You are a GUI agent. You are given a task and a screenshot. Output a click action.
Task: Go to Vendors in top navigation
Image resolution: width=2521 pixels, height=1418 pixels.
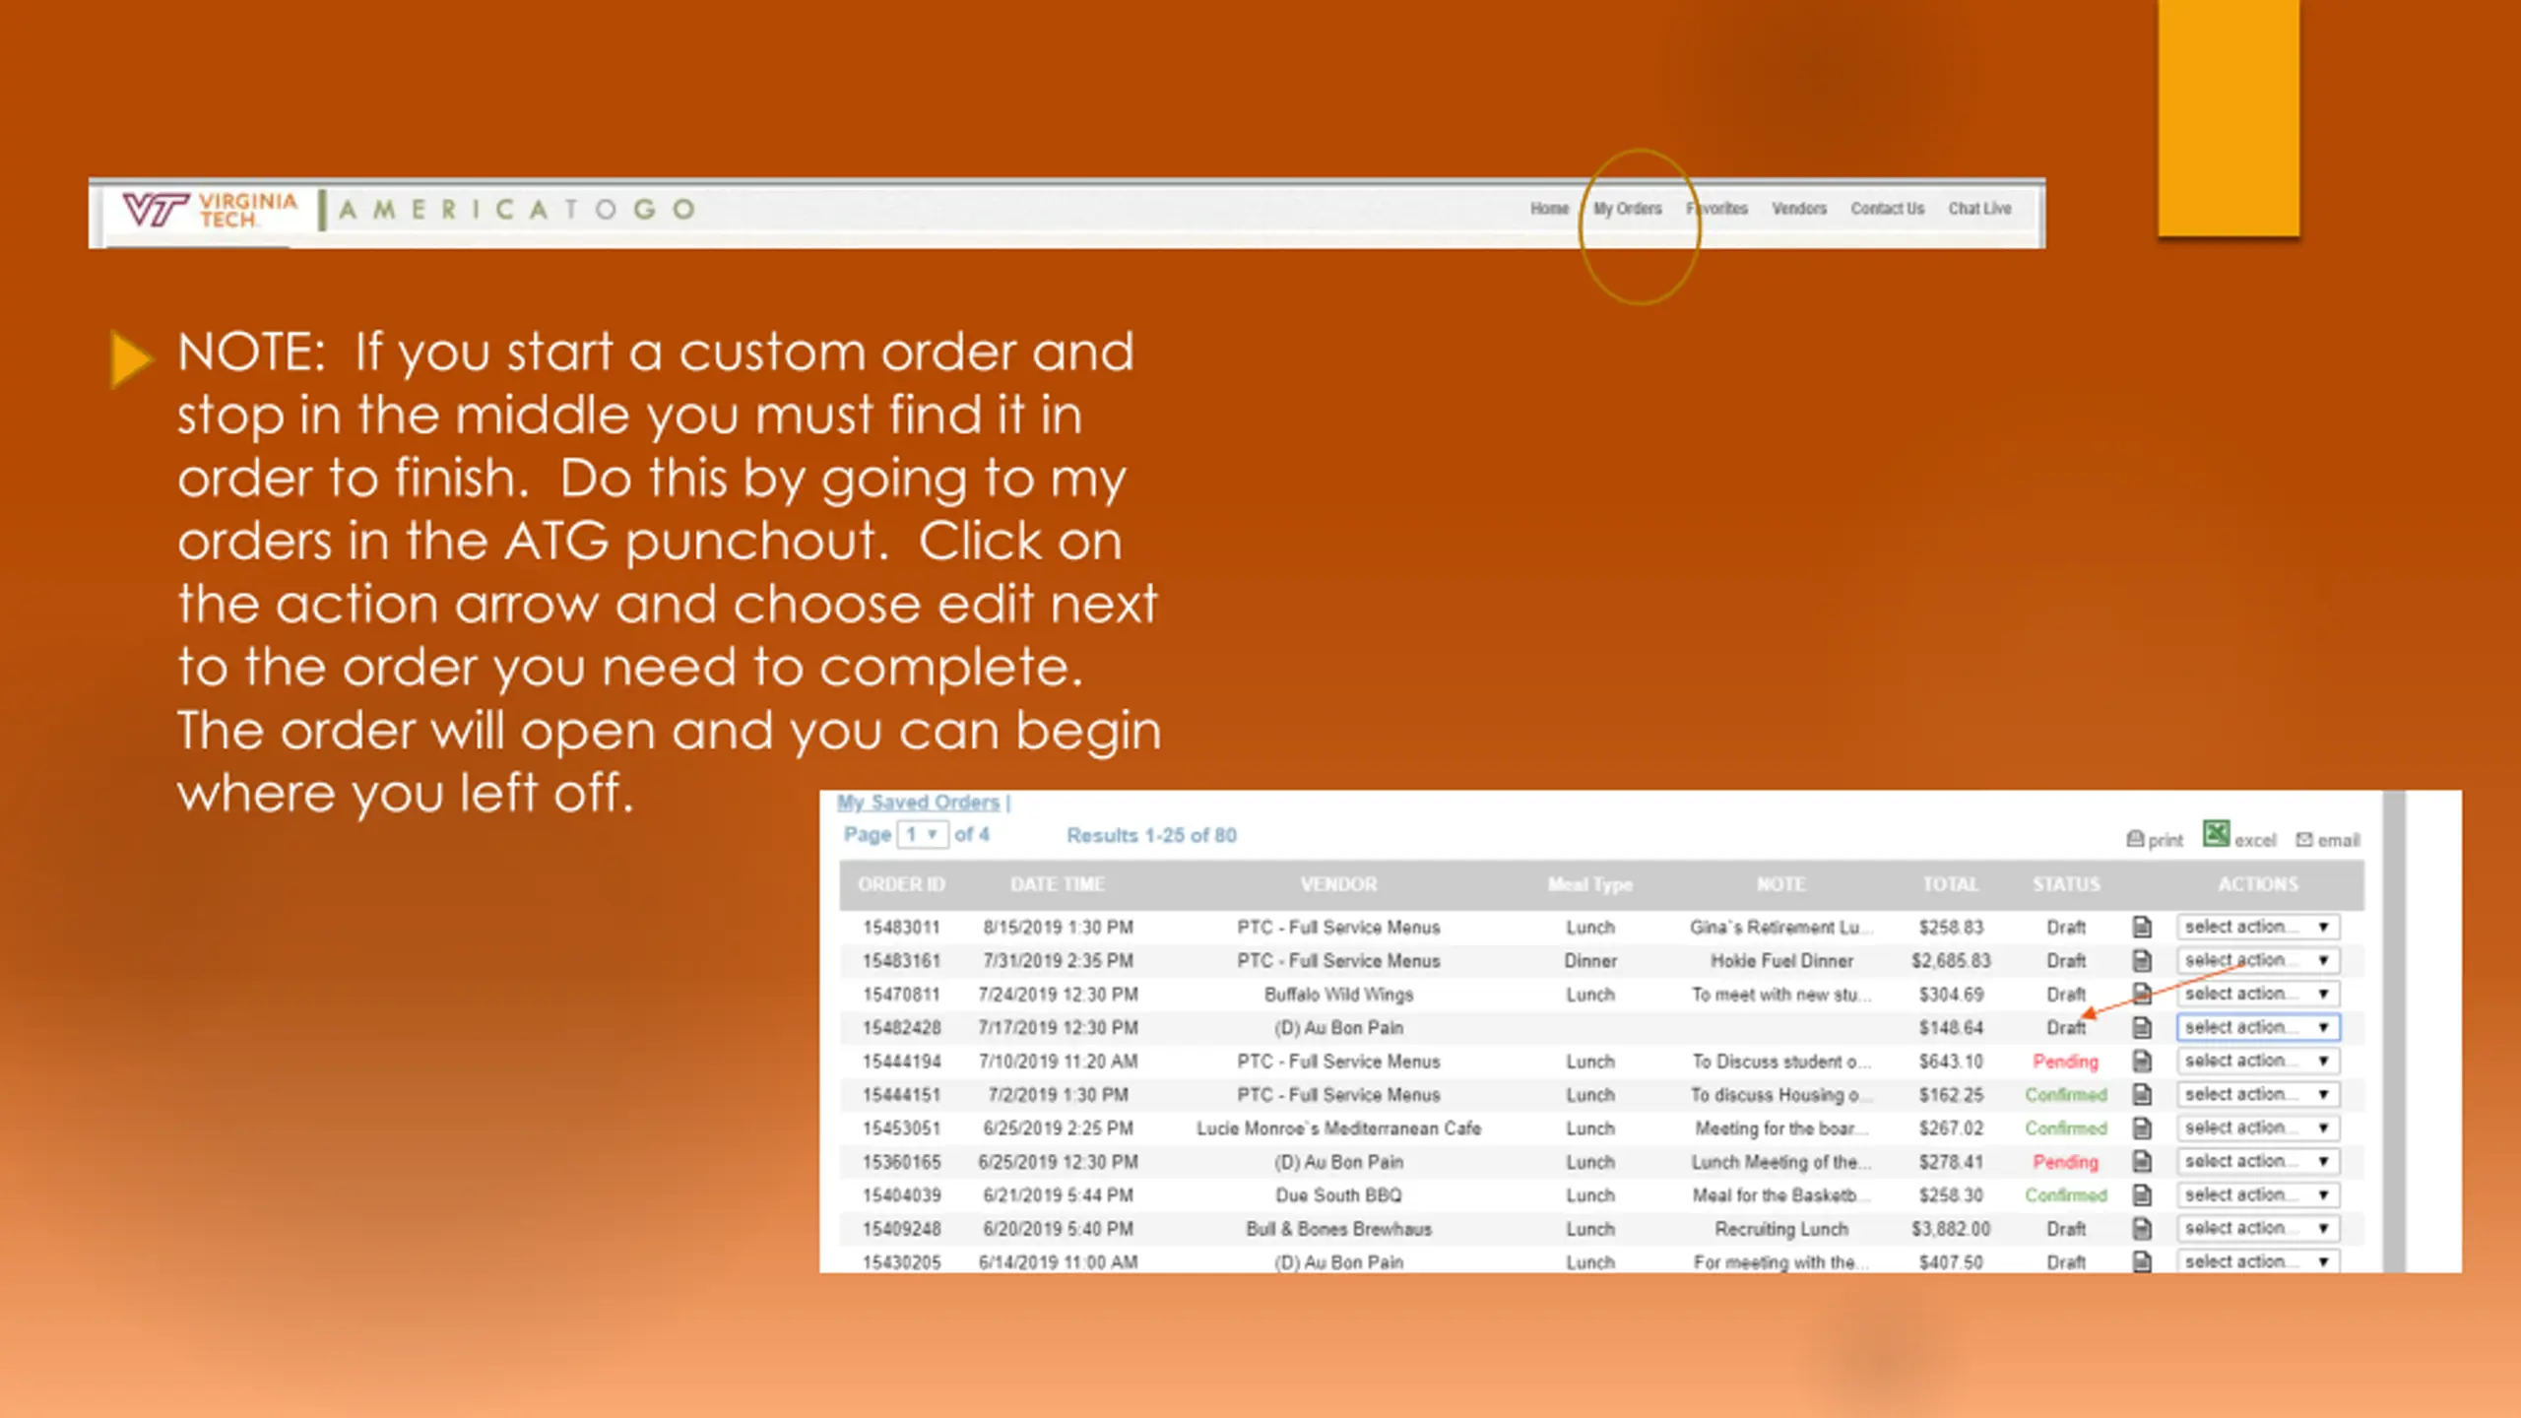[x=1798, y=209]
